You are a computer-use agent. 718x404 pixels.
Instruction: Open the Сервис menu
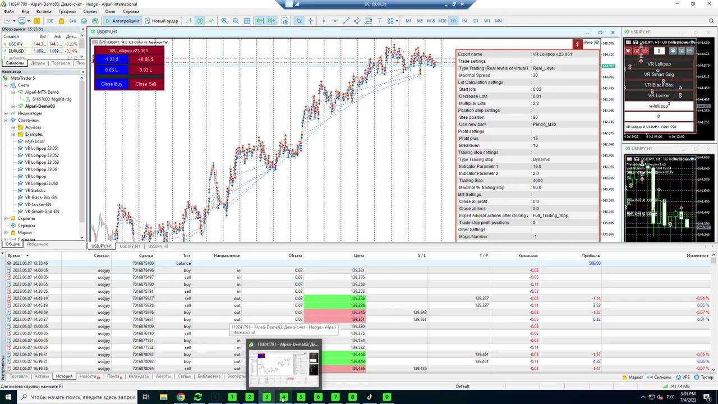pos(90,11)
